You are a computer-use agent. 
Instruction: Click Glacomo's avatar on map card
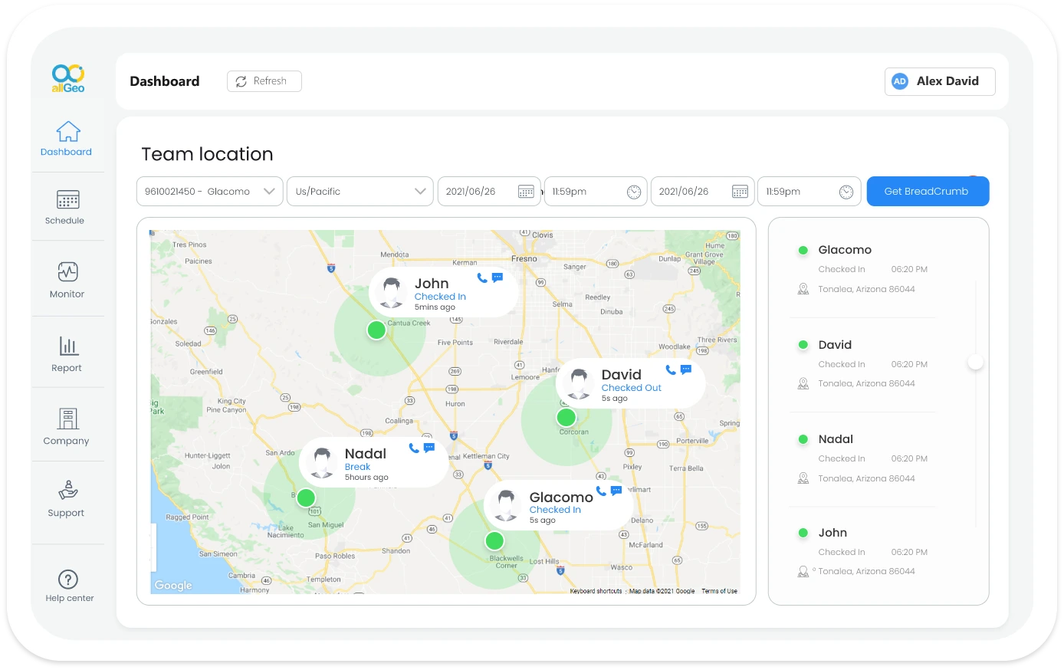(x=506, y=506)
